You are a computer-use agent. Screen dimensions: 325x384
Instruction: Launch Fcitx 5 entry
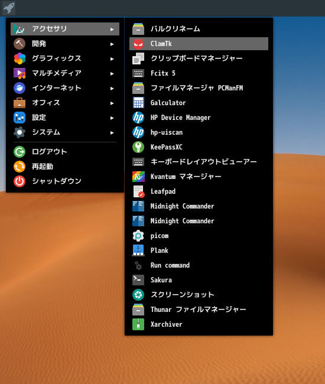coord(199,73)
